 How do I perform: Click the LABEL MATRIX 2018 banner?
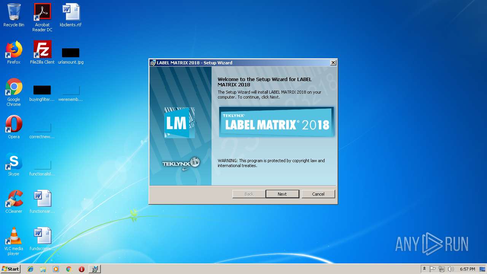(276, 122)
